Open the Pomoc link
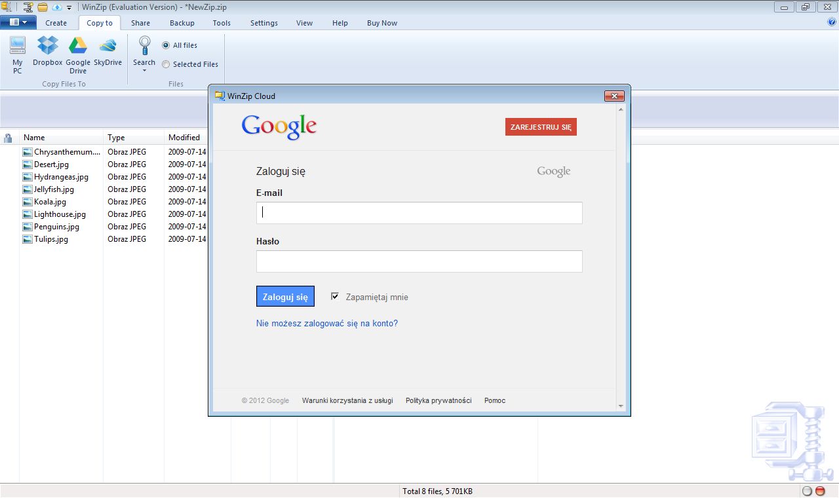 pyautogui.click(x=495, y=400)
